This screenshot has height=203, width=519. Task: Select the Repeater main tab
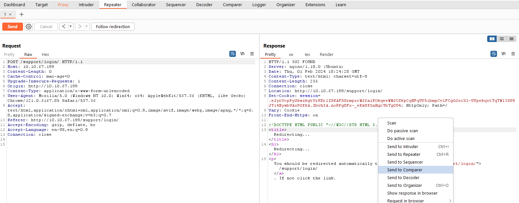113,5
